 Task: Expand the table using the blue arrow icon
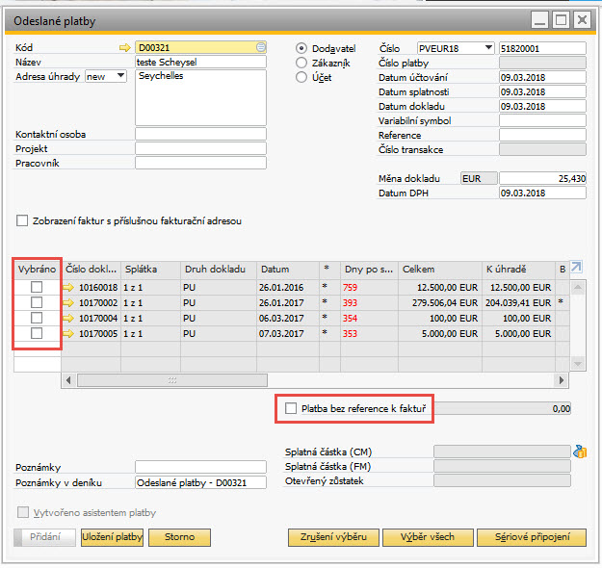pyautogui.click(x=576, y=267)
